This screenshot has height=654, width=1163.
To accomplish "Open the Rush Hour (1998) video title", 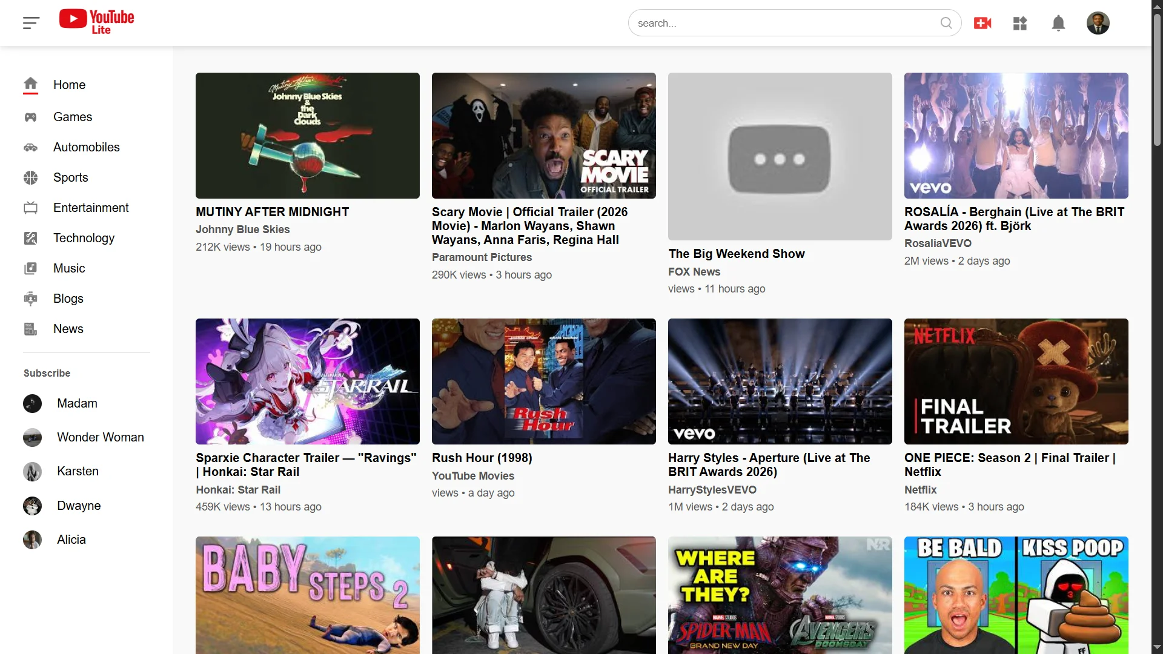I will pos(482,458).
